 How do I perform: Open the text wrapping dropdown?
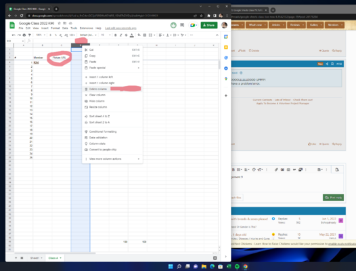(176, 35)
